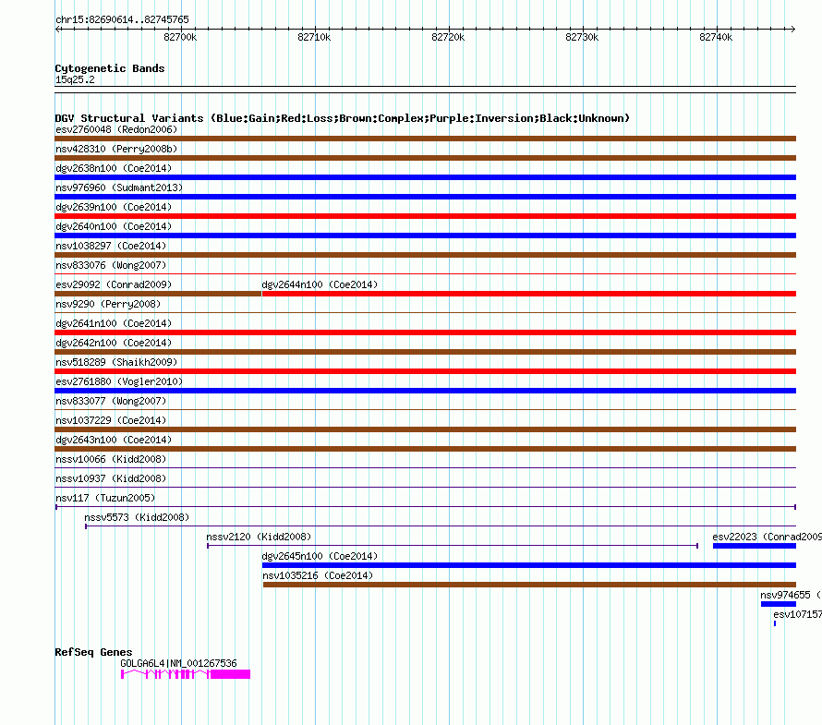Screen dimensions: 822x725
Task: Click the 82730k ruler tick label
Action: pyautogui.click(x=582, y=37)
